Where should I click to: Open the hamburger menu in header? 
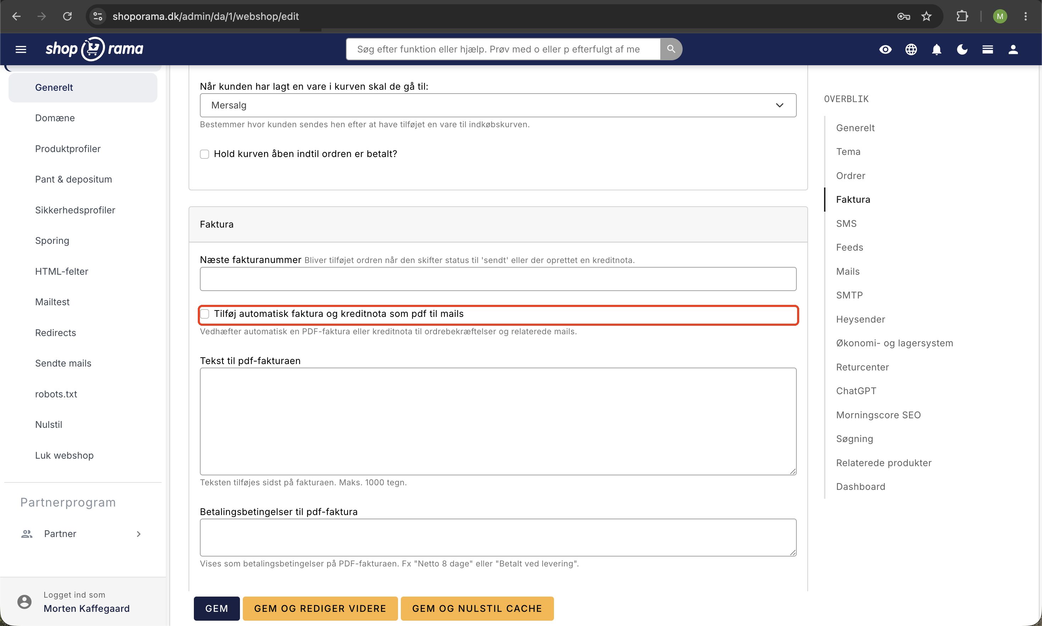(21, 49)
